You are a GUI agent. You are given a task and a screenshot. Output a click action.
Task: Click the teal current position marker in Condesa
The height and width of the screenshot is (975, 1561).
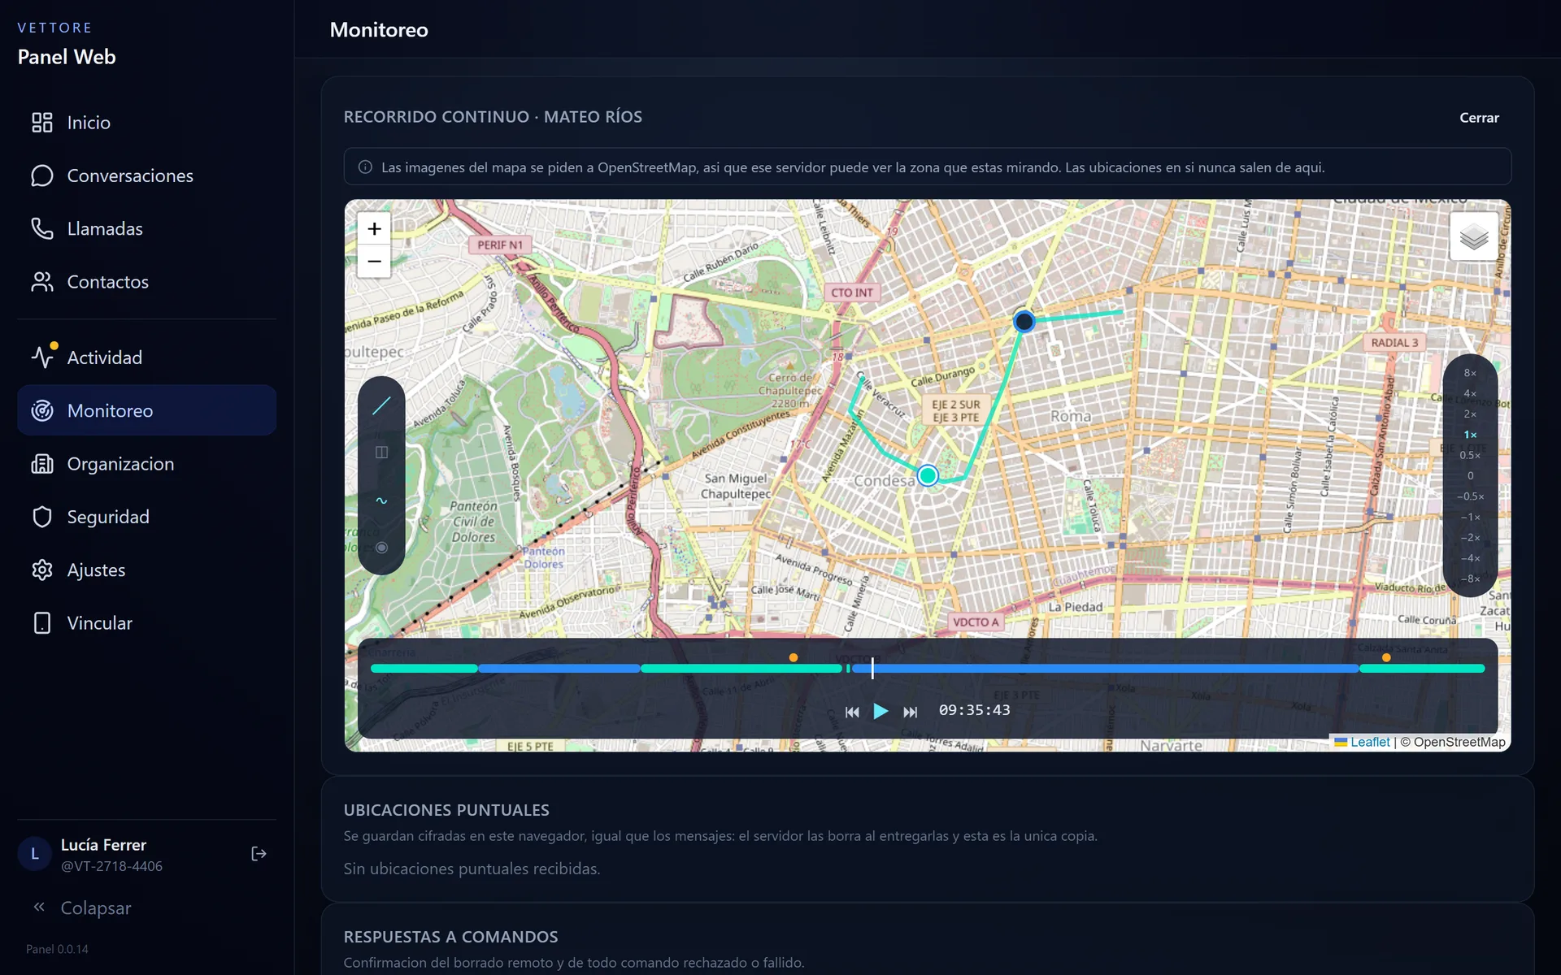(928, 475)
